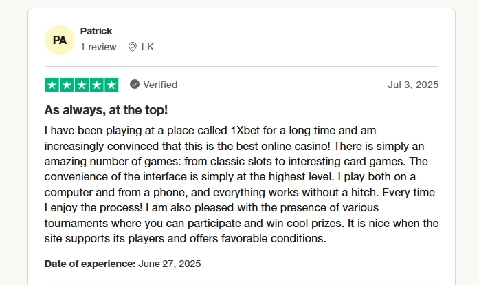Click the fourth green rating star
This screenshot has height=285, width=479.
[x=96, y=85]
